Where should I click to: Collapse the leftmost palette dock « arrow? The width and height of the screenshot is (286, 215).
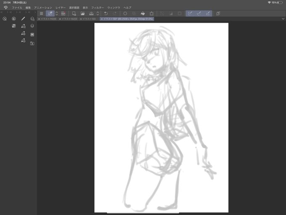pos(1,12)
